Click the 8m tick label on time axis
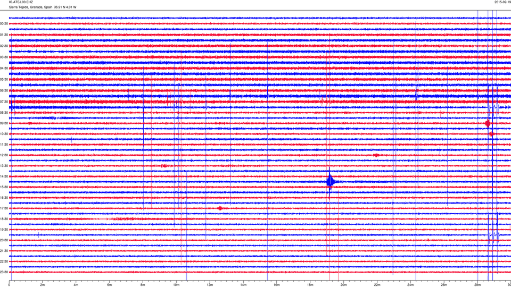This screenshot has width=511, height=287. 143,285
